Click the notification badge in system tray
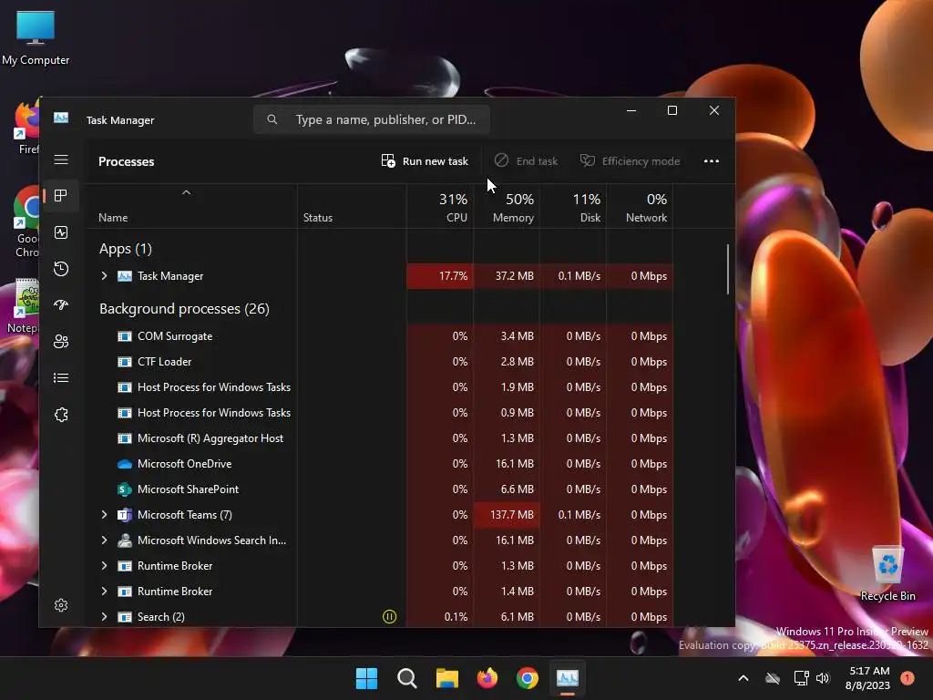The width and height of the screenshot is (933, 700). 907,678
